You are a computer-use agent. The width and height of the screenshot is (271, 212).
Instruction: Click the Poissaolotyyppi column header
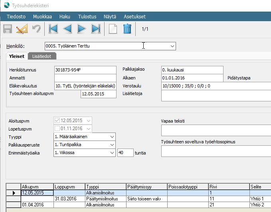tap(188, 187)
